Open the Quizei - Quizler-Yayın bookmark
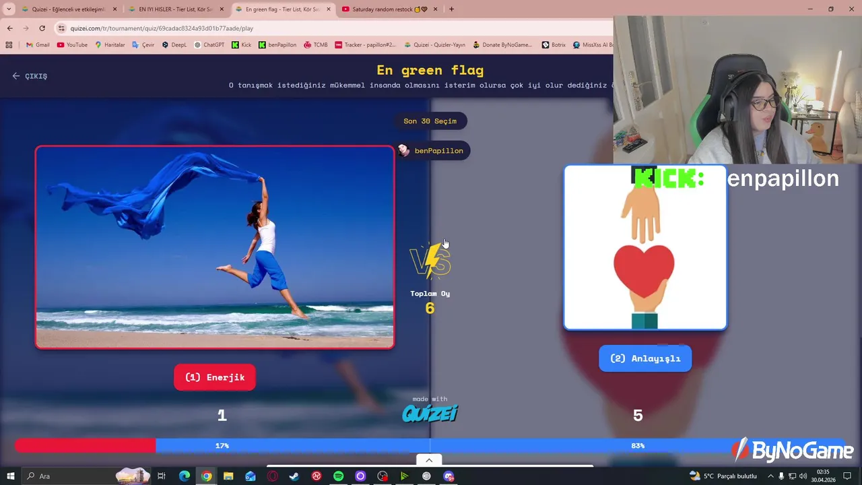 434,45
